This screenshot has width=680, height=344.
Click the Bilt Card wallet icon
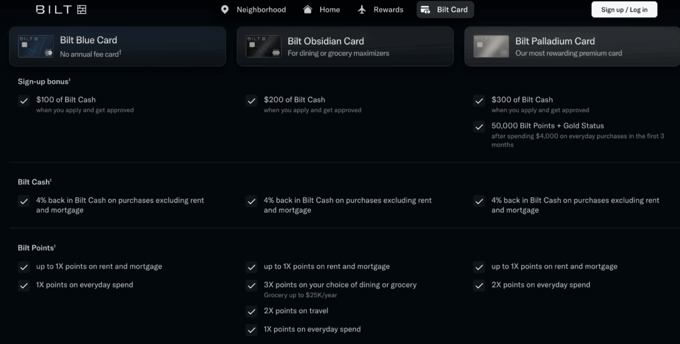(425, 9)
